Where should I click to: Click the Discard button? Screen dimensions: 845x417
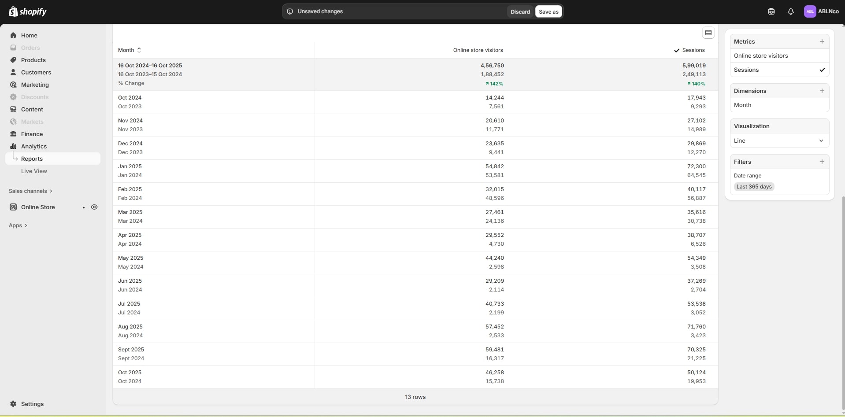point(520,12)
